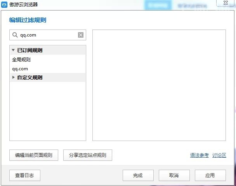Confirm with the 完成 button
This screenshot has height=186, width=236.
point(138,176)
